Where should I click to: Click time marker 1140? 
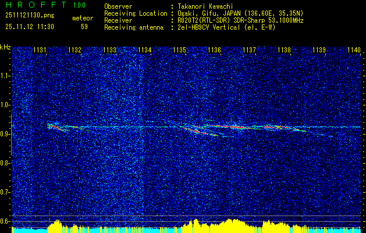(354, 50)
